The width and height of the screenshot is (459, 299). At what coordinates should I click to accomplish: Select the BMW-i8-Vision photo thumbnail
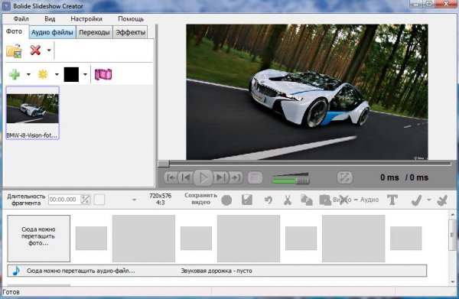[32, 112]
